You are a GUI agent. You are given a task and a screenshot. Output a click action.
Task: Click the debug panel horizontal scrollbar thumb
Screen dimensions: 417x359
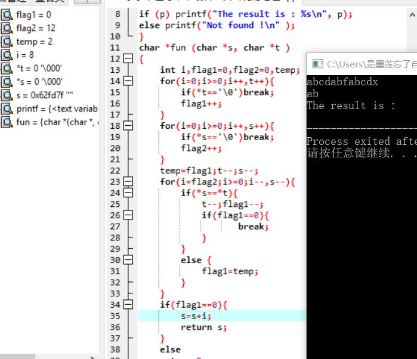pyautogui.click(x=17, y=357)
